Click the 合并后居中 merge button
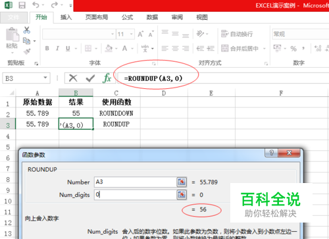 (x=240, y=48)
